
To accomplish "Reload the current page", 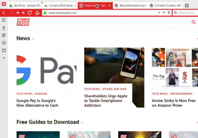I will 30,13.
